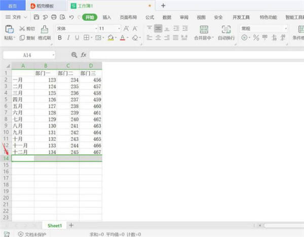Click the Save icon in quick toolbar
This screenshot has width=304, height=237.
tap(36, 17)
